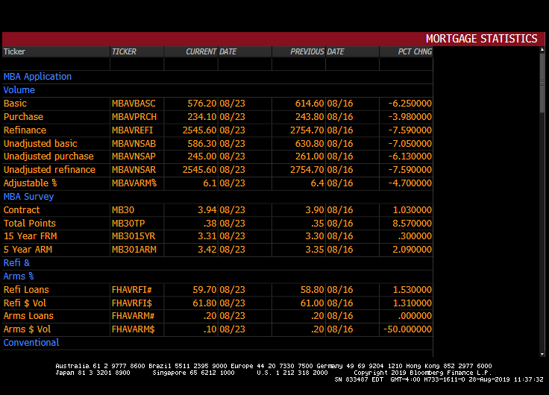The height and width of the screenshot is (395, 549).
Task: Click the vertical scrollbar thumb
Action: pos(542,83)
